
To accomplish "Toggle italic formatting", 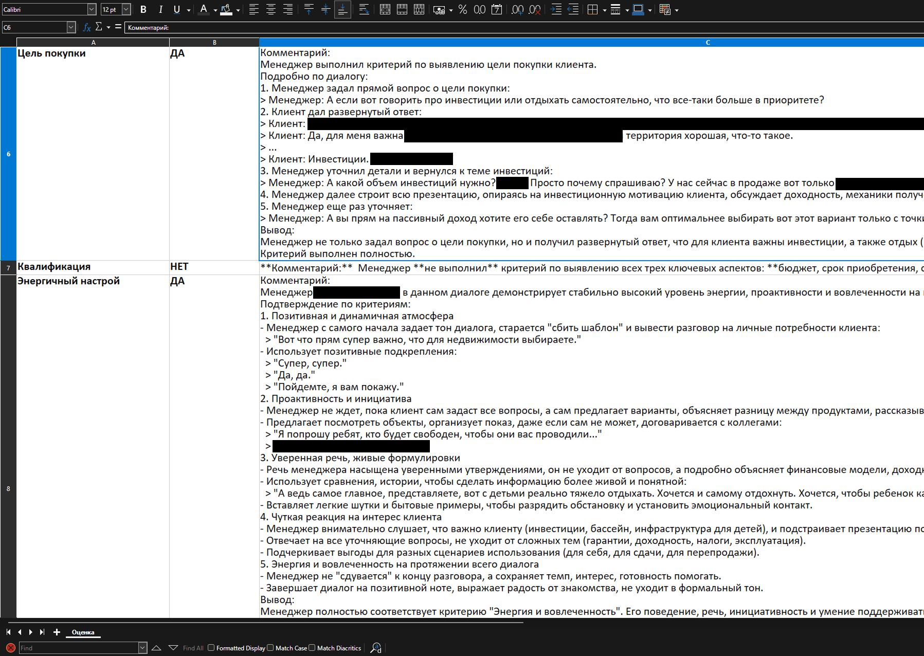I will [160, 9].
